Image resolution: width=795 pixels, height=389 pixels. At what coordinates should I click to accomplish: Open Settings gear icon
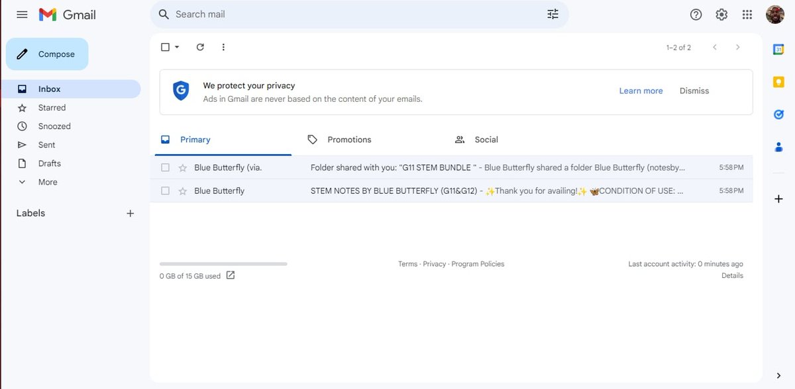[721, 15]
